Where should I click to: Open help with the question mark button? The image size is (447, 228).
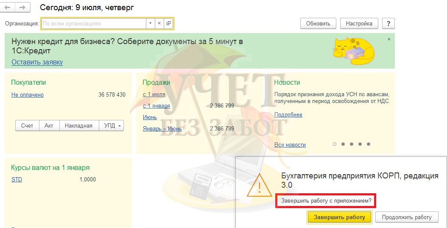[x=388, y=23]
